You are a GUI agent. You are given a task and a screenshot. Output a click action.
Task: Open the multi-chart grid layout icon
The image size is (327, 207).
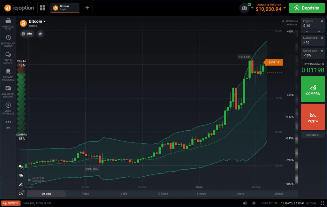[42, 8]
